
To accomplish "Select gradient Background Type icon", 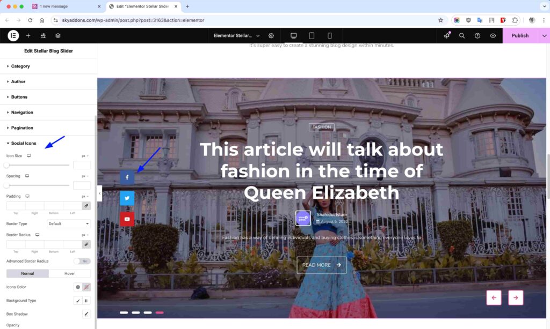I will 86,301.
